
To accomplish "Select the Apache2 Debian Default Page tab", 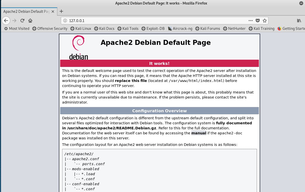I will pos(29,12).
